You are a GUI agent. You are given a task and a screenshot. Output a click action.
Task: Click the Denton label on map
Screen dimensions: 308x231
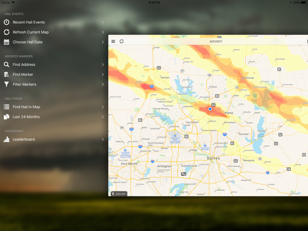[x=165, y=78]
